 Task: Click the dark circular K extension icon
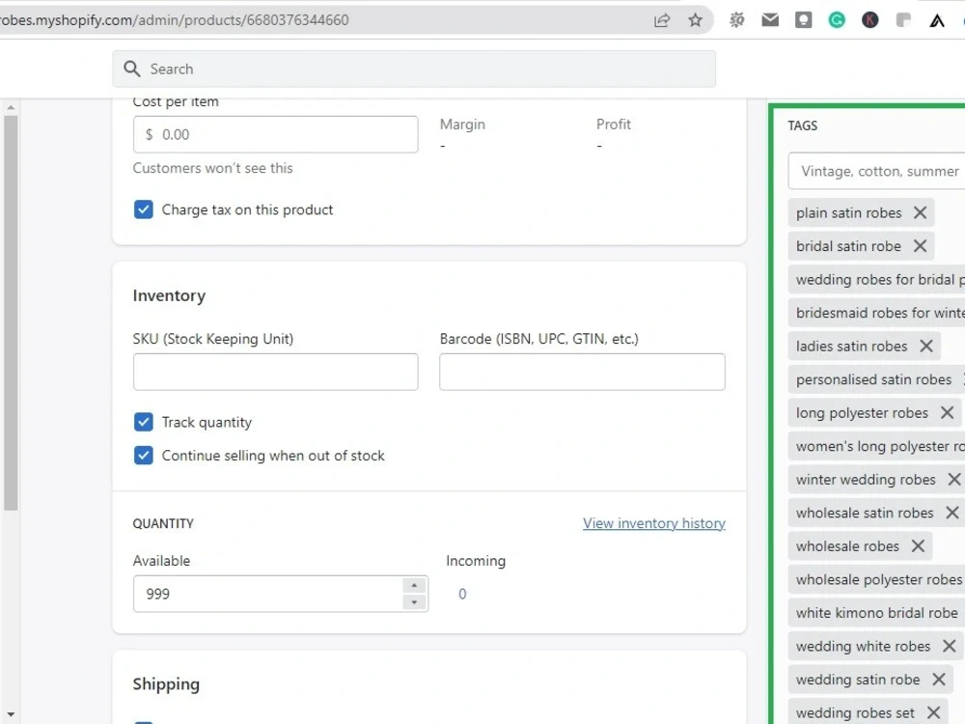tap(869, 20)
